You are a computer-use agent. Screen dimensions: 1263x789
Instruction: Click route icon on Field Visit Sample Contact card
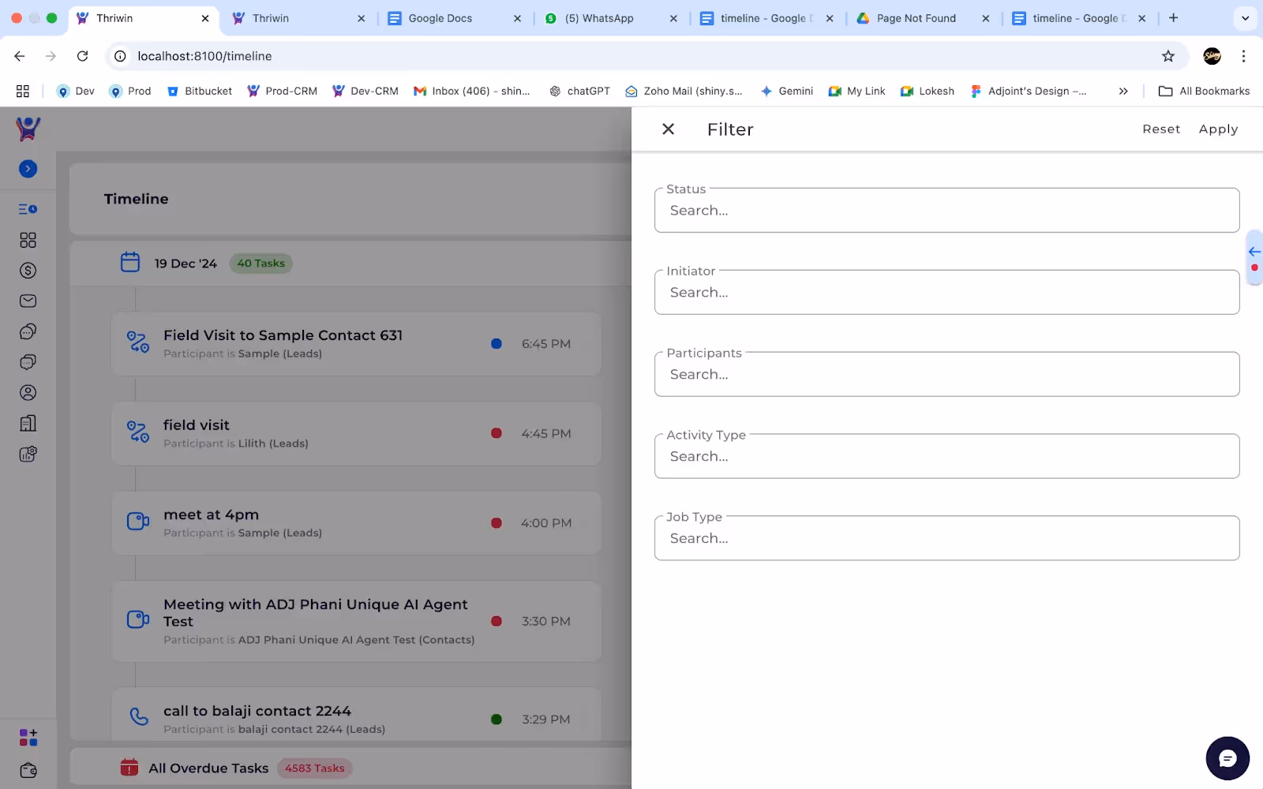click(138, 342)
